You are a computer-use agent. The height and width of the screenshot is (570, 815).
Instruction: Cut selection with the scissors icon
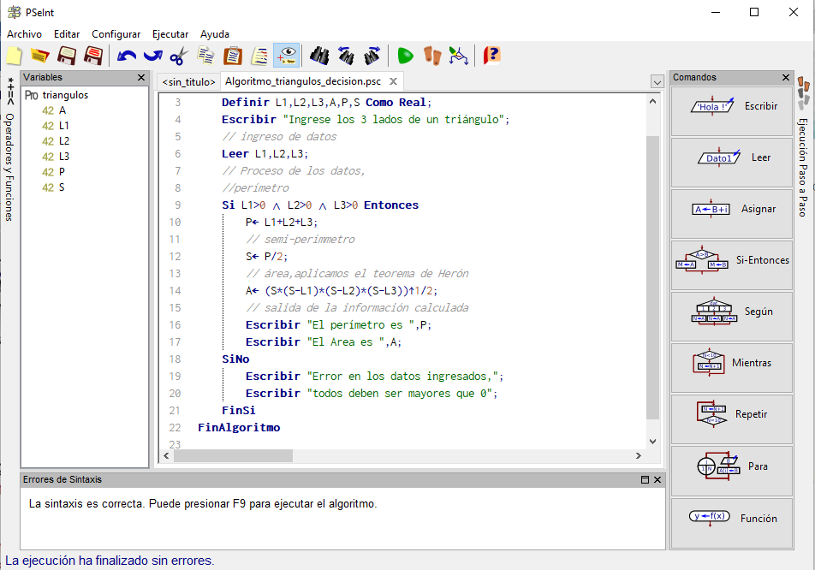[x=179, y=56]
